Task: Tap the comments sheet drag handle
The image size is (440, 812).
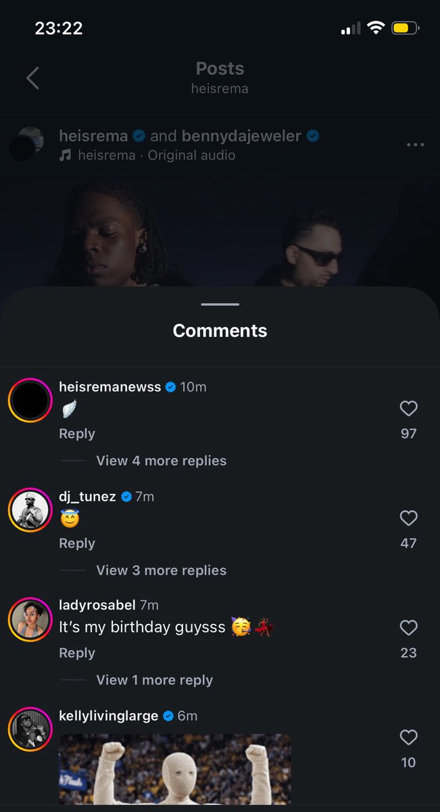Action: tap(220, 304)
